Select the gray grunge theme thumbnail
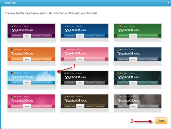 pyautogui.click(x=138, y=103)
